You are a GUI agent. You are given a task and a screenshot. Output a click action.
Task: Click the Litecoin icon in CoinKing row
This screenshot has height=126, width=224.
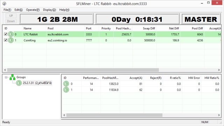pyautogui.click(x=11, y=40)
